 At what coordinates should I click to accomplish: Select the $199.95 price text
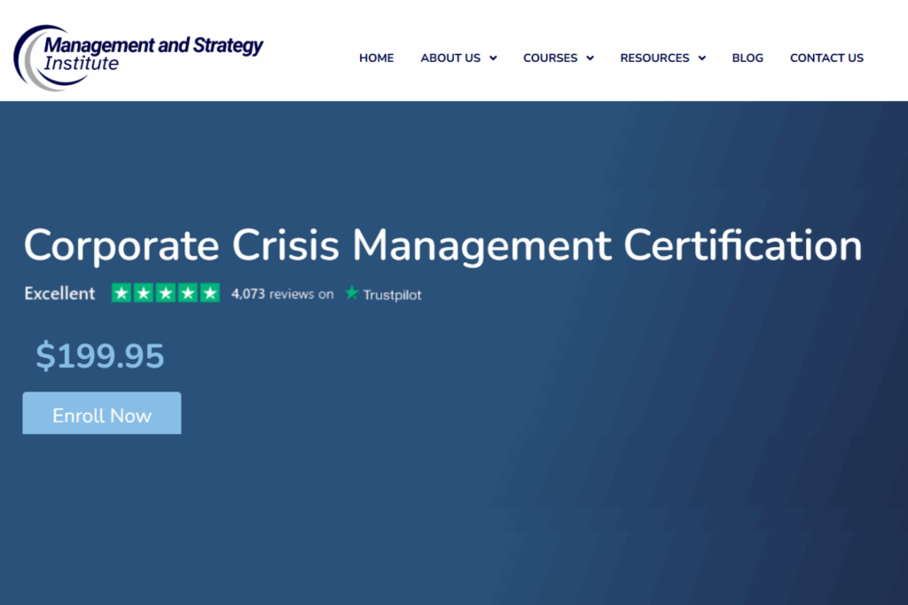point(100,356)
